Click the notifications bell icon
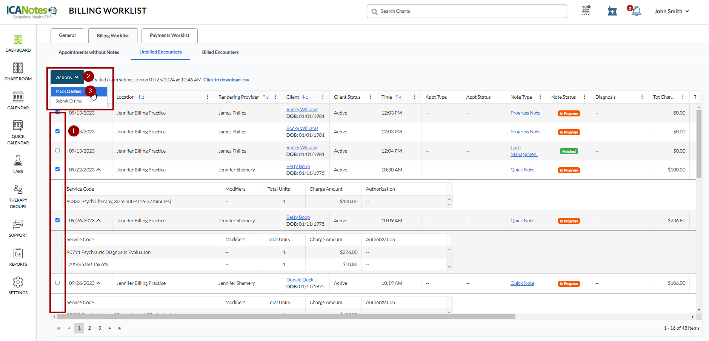 coord(636,11)
